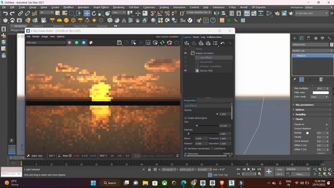Open Rendering menu

coord(118,7)
